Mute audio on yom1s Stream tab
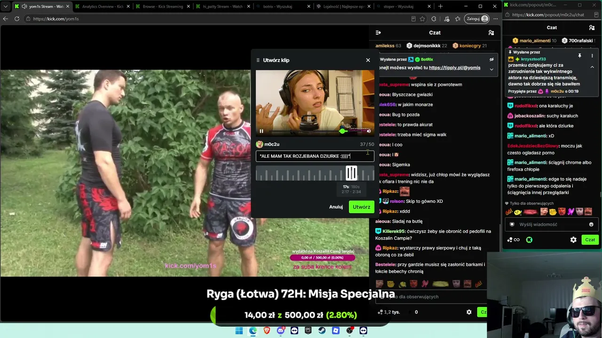602x338 pixels. 24,7
